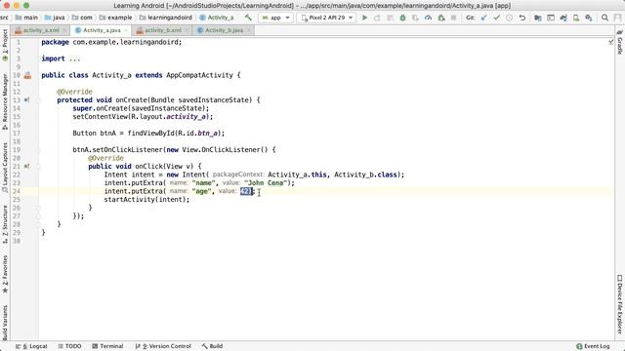Collapse the onClick method fold on line 21
Viewport: 625px width, 351px height.
point(39,167)
